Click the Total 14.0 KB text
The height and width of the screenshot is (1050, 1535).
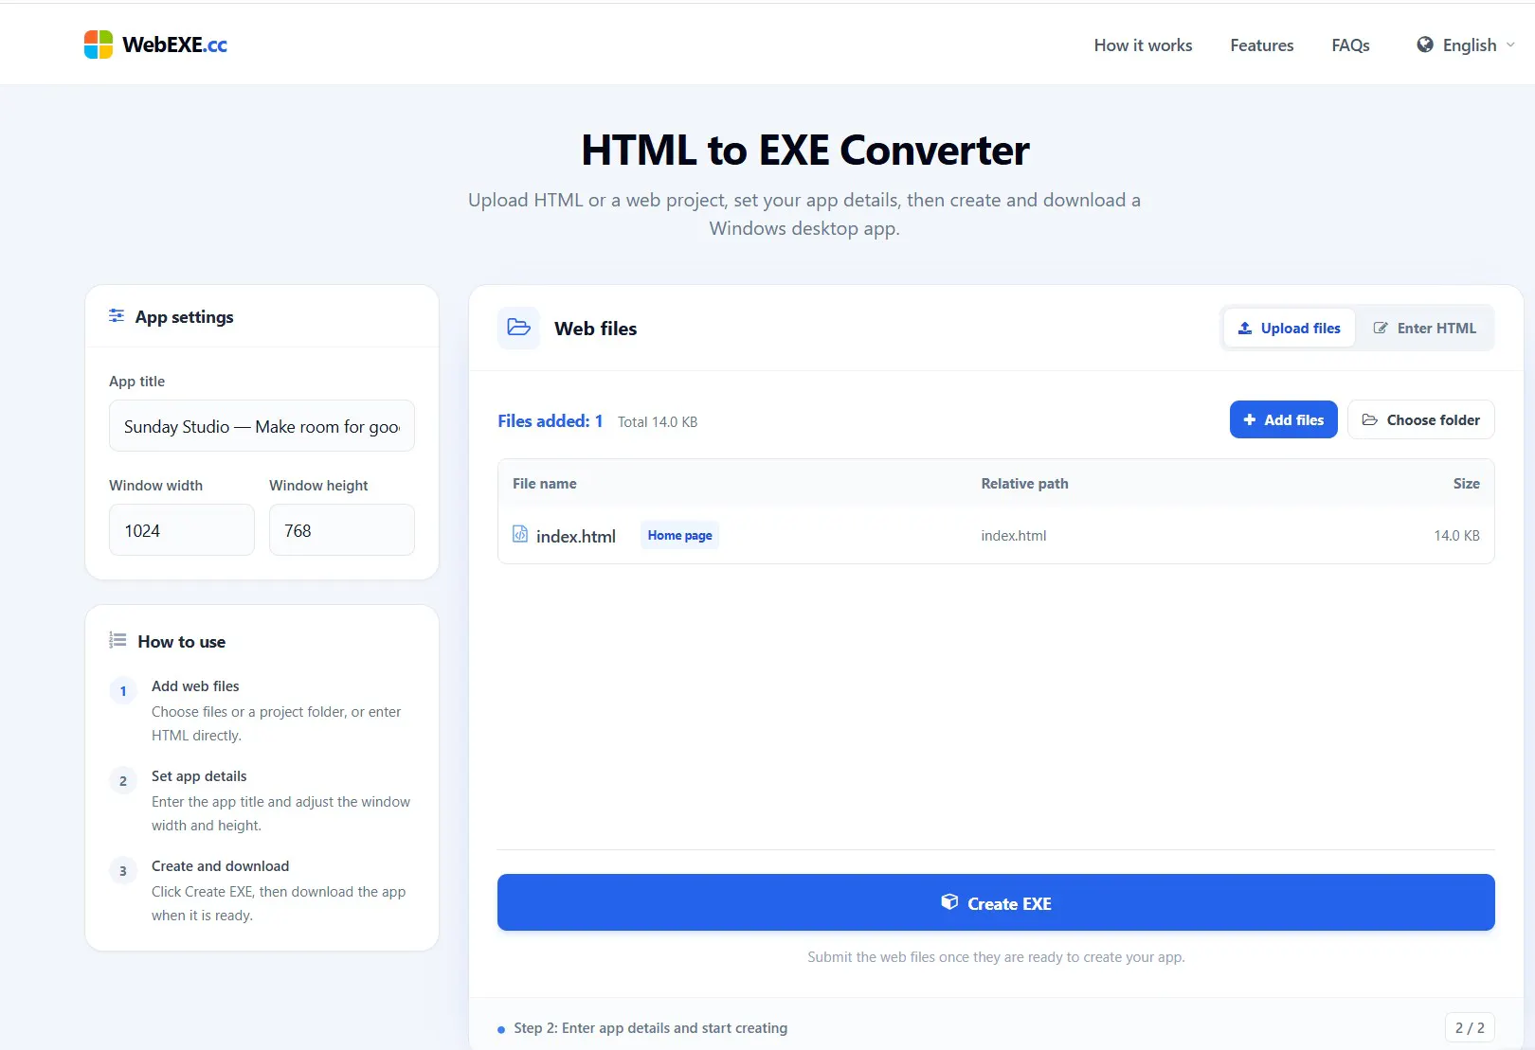[x=657, y=421]
